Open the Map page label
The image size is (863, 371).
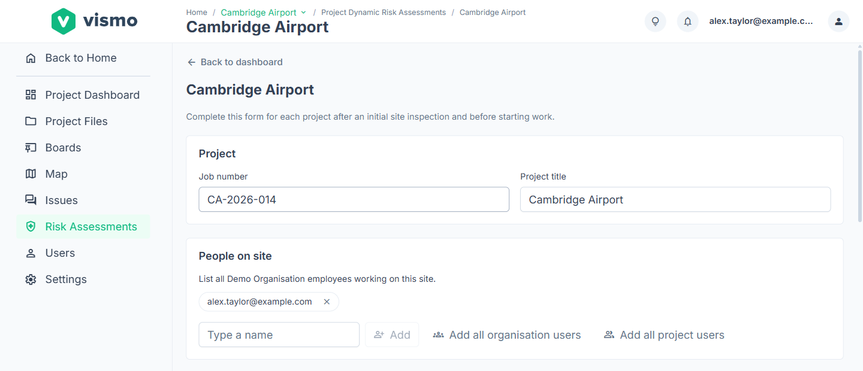click(56, 174)
